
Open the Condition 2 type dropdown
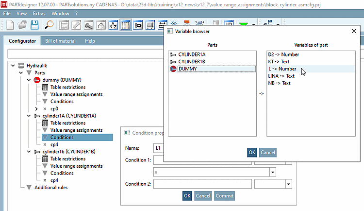(289, 184)
